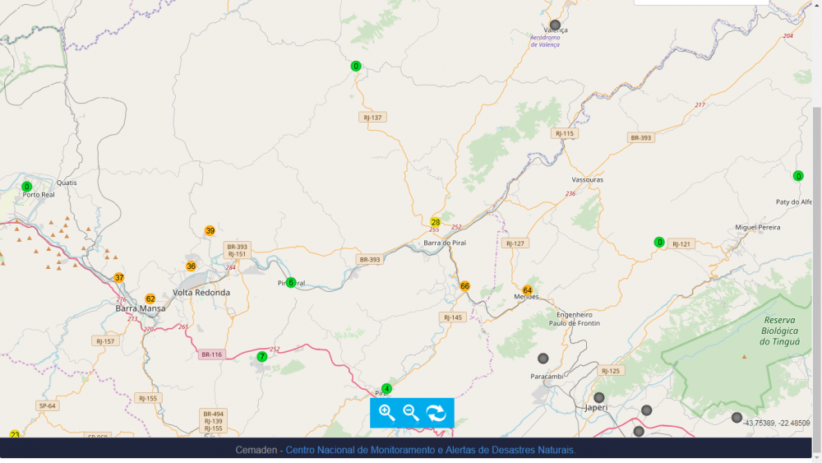Open Centro Nacional de Monitoramento link
The height and width of the screenshot is (463, 822).
430,450
